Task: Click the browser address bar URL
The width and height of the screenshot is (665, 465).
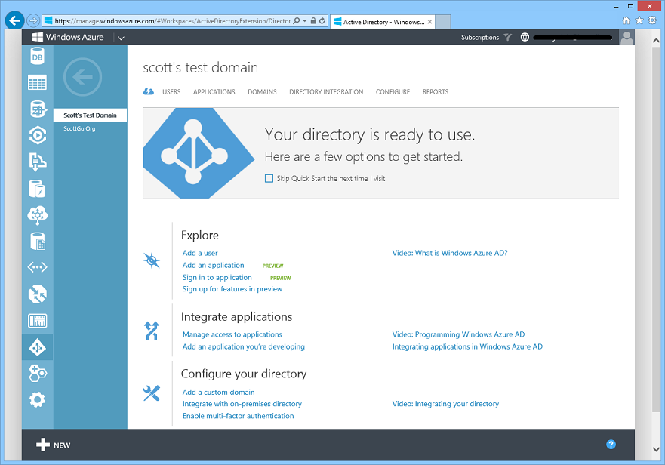Action: click(x=172, y=21)
